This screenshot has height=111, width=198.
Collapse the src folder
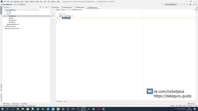[x=5, y=14]
